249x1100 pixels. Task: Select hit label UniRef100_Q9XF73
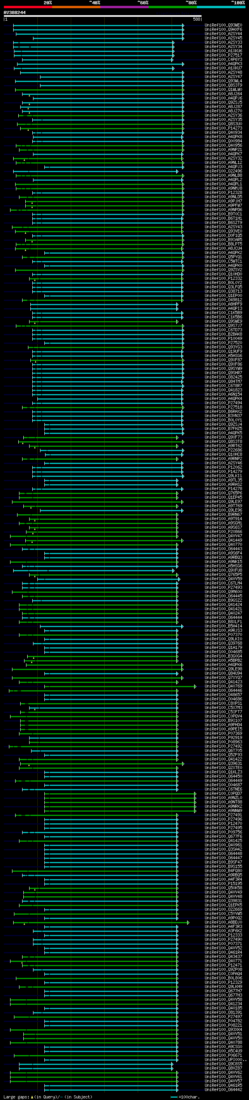tap(223, 437)
